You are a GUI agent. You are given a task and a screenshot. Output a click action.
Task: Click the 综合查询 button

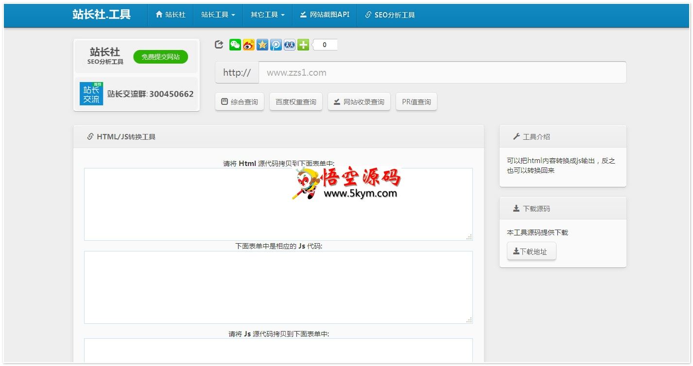[240, 102]
